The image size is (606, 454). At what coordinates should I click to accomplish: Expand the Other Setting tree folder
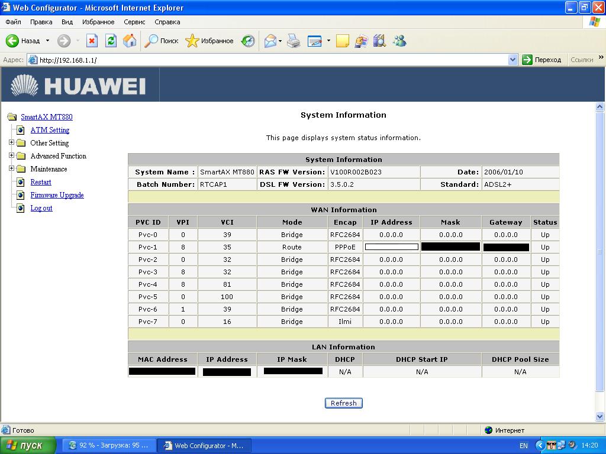tap(11, 142)
